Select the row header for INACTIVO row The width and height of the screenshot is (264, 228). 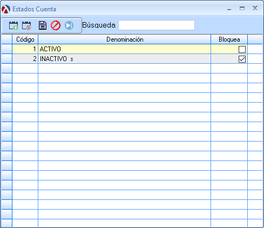[6, 59]
